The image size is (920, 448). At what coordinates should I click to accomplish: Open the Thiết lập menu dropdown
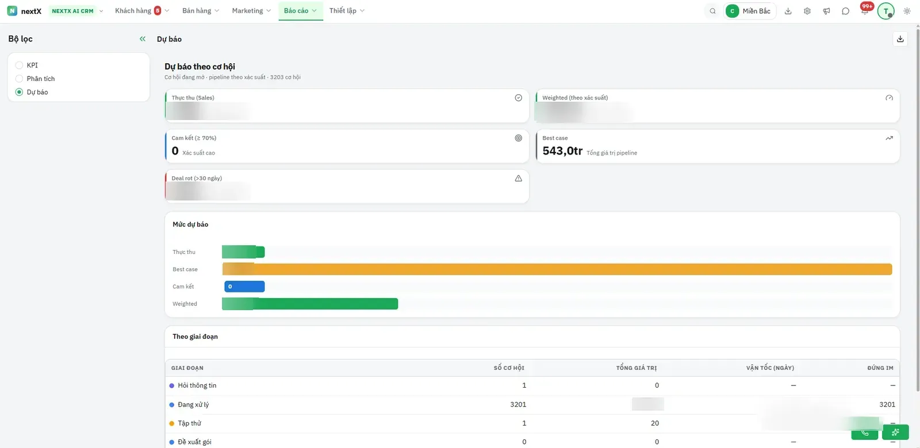click(x=347, y=11)
